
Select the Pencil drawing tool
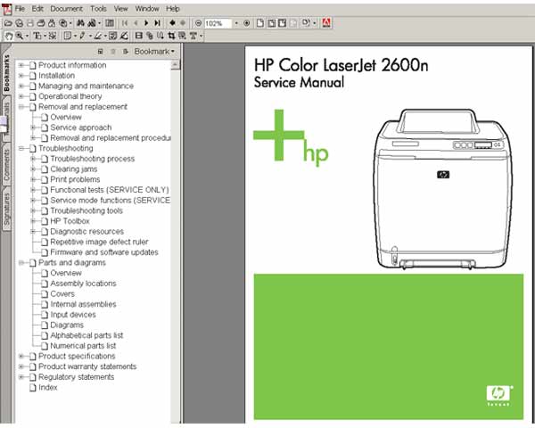[x=82, y=36]
